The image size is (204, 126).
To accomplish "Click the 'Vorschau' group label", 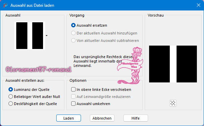I will tap(156, 15).
